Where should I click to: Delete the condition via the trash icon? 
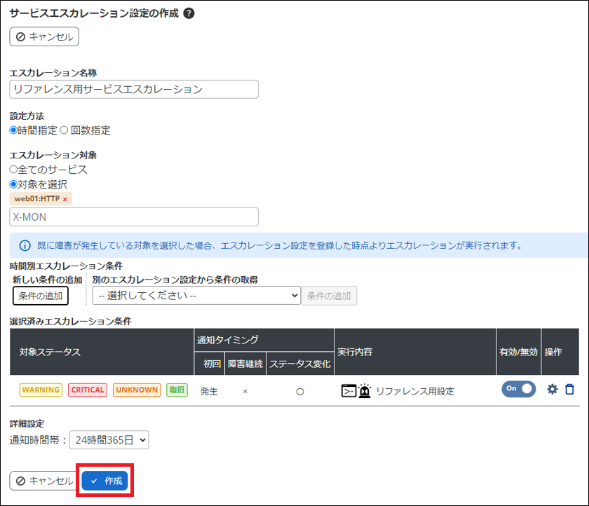pyautogui.click(x=569, y=390)
